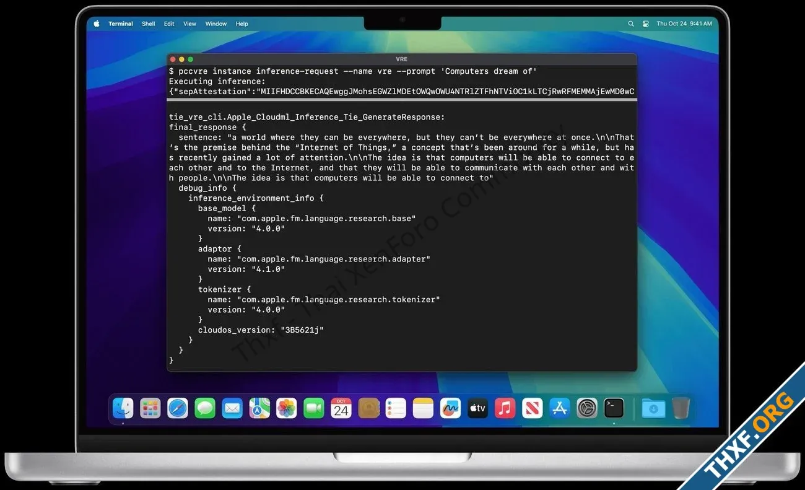Open Control Center from the menu bar
This screenshot has width=805, height=490.
(645, 23)
